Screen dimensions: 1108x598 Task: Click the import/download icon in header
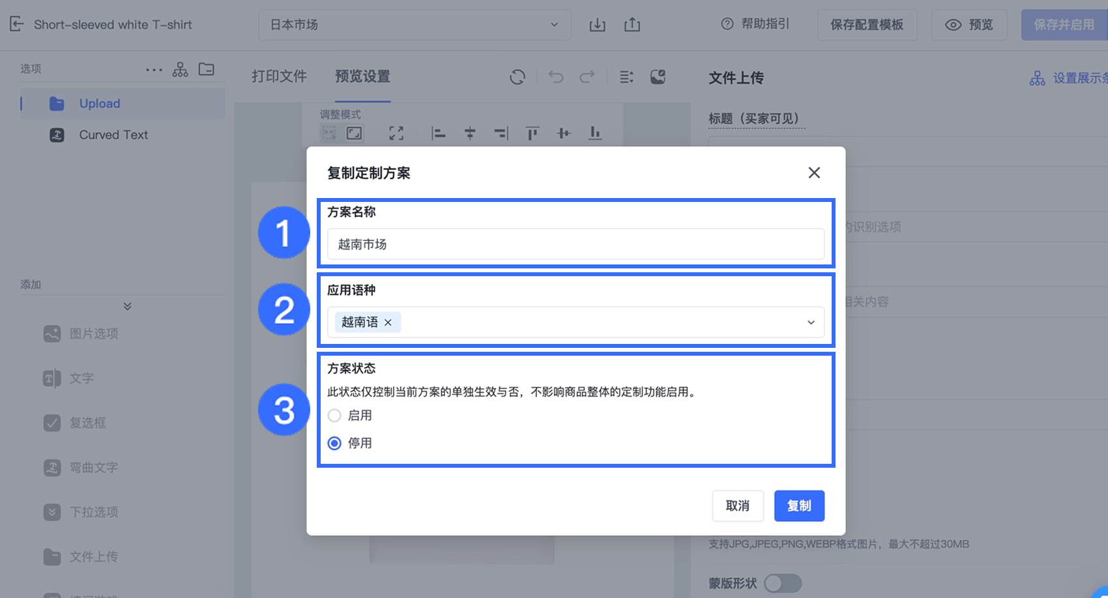(x=597, y=25)
